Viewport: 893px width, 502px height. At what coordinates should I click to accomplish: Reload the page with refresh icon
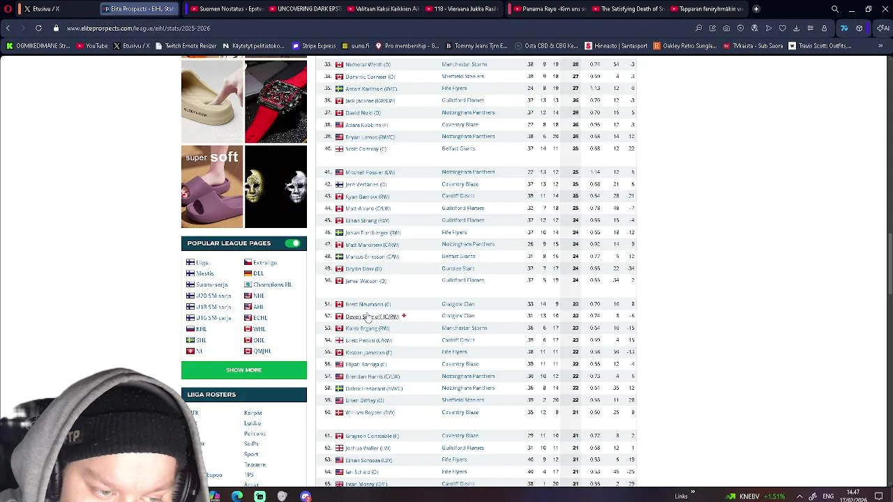(x=38, y=28)
